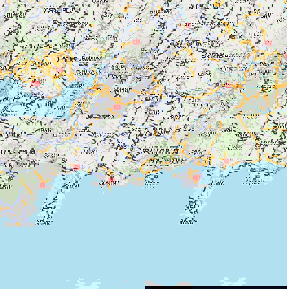Click the red route marker above the Zasl label
The width and height of the screenshot is (287, 289).
[x=77, y=167]
